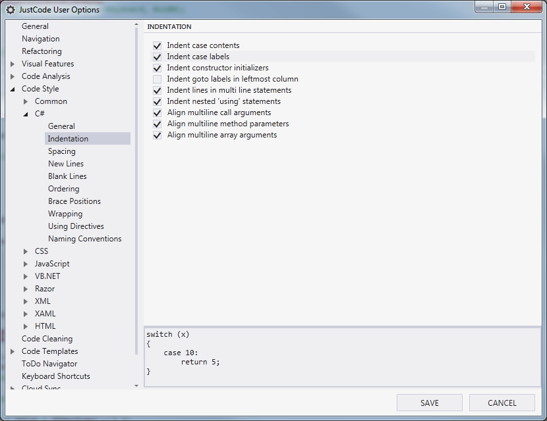Image resolution: width=547 pixels, height=421 pixels.
Task: Open Keyboard Shortcuts options
Action: (x=56, y=376)
